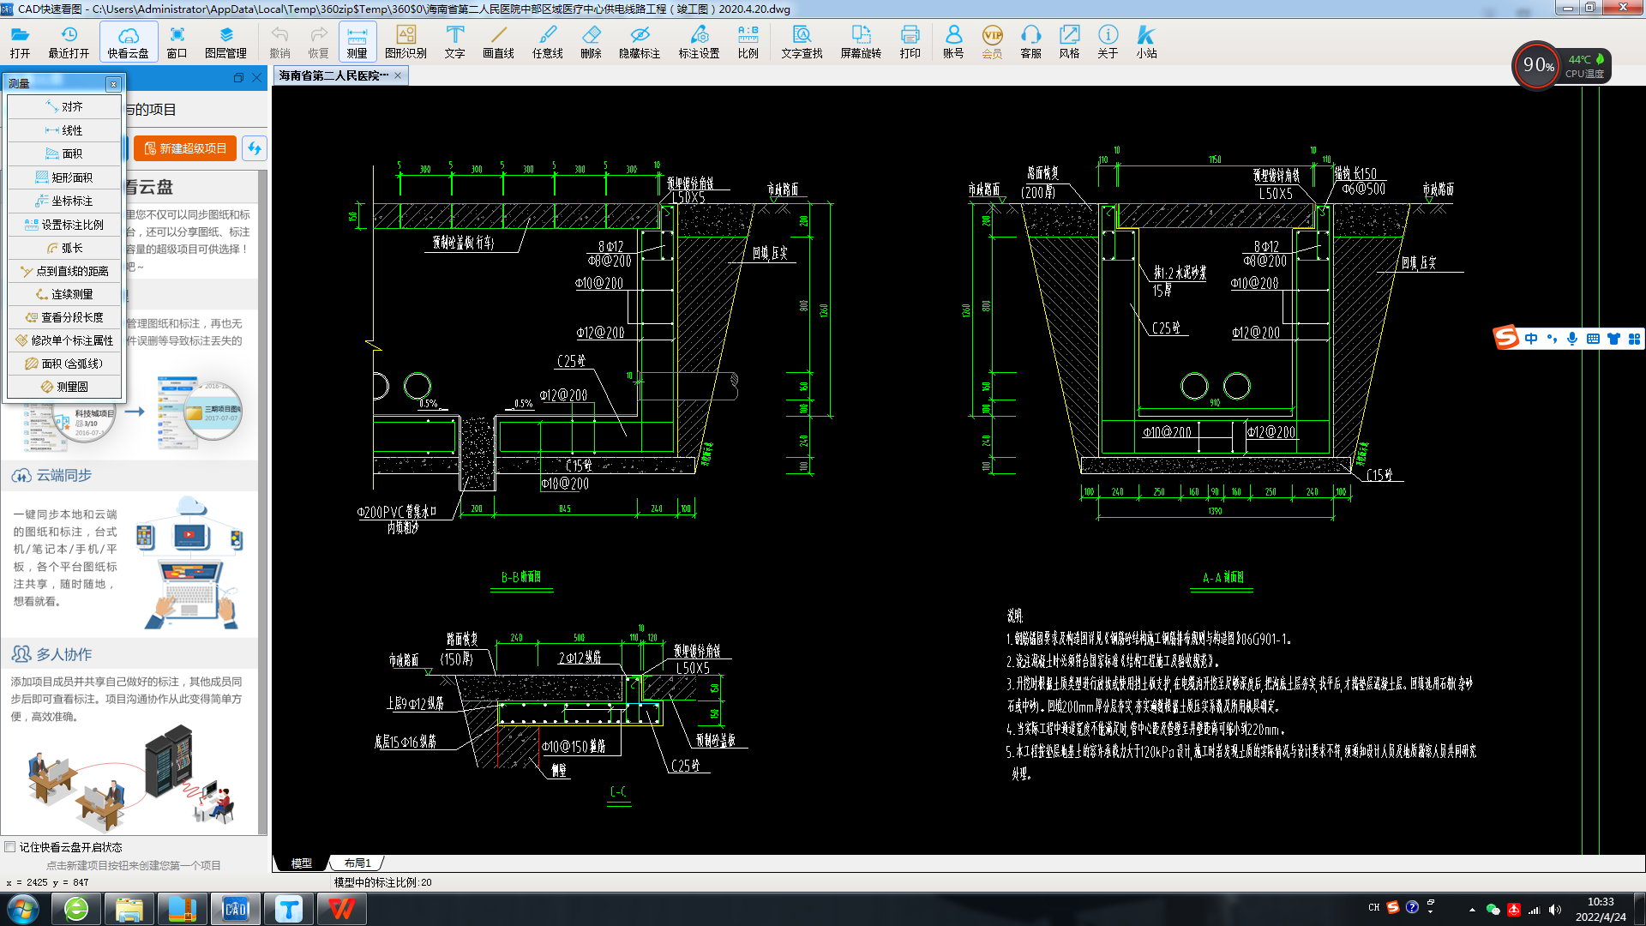
Task: Open the 360 browser taskbar icon
Action: (76, 909)
